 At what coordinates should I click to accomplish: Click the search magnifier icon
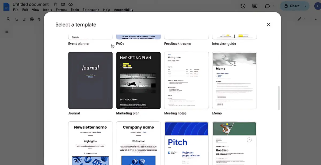pos(9,19)
